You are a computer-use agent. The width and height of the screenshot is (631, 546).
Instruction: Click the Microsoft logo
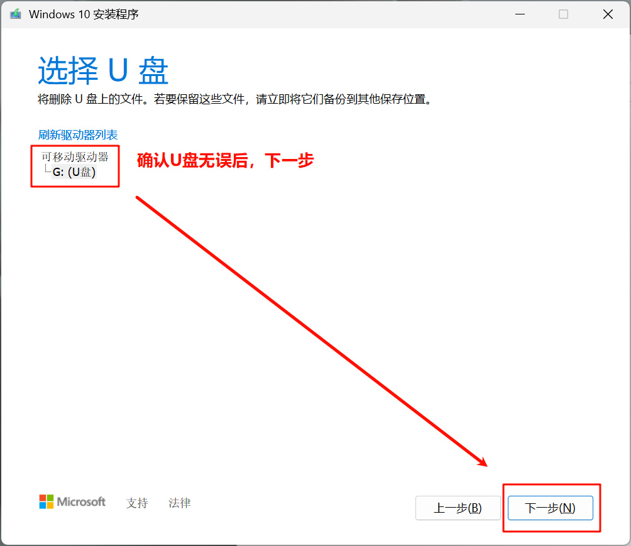point(72,502)
